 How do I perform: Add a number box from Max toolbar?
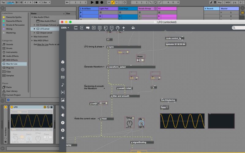(106, 28)
